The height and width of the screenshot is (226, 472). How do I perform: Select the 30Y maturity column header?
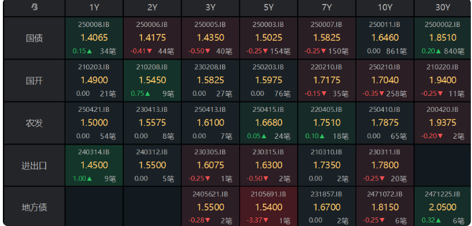click(443, 7)
